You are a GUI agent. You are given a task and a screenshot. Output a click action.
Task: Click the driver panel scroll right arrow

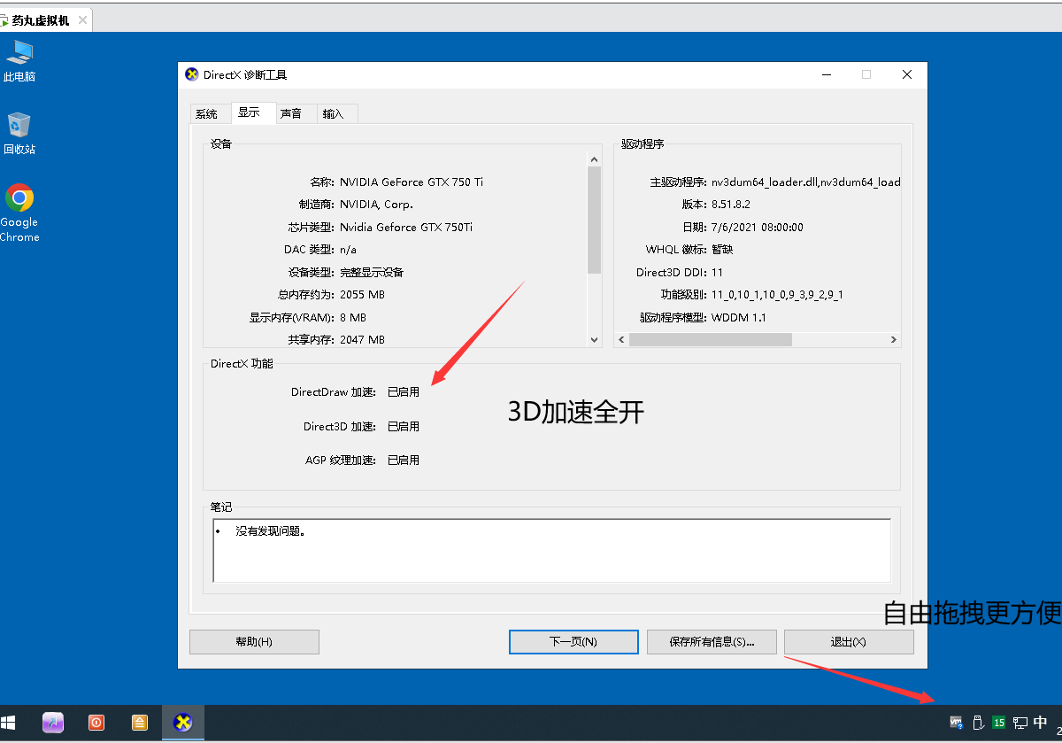tap(894, 339)
